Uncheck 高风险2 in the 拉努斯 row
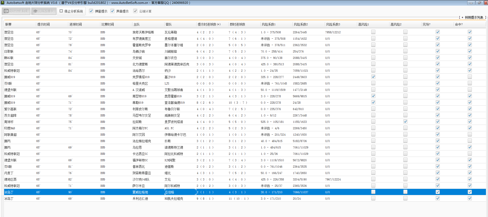 click(x=405, y=122)
